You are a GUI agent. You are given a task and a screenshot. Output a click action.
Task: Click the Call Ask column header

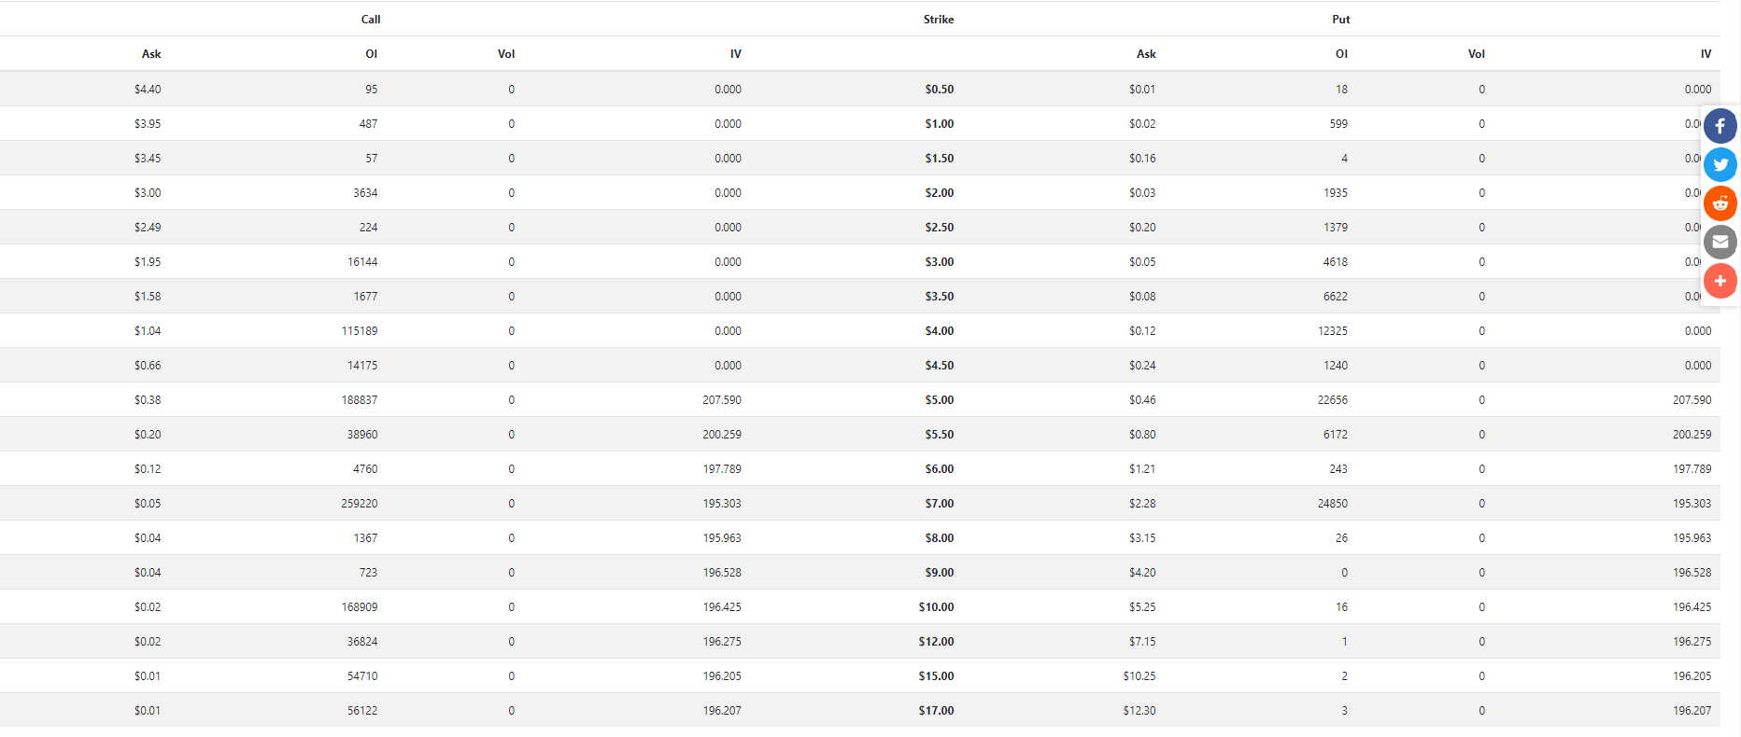pos(151,54)
